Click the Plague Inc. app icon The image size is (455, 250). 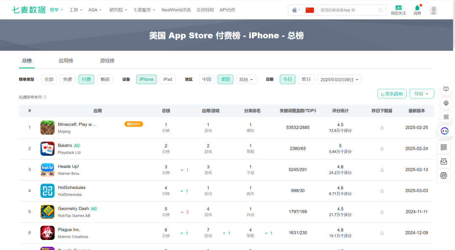point(47,233)
